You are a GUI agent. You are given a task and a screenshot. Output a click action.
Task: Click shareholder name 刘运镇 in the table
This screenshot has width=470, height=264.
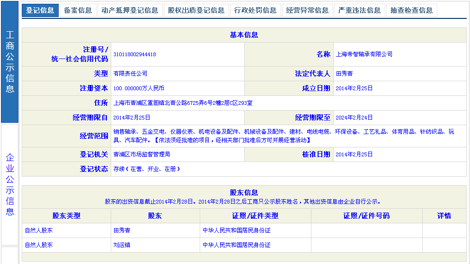[122, 245]
